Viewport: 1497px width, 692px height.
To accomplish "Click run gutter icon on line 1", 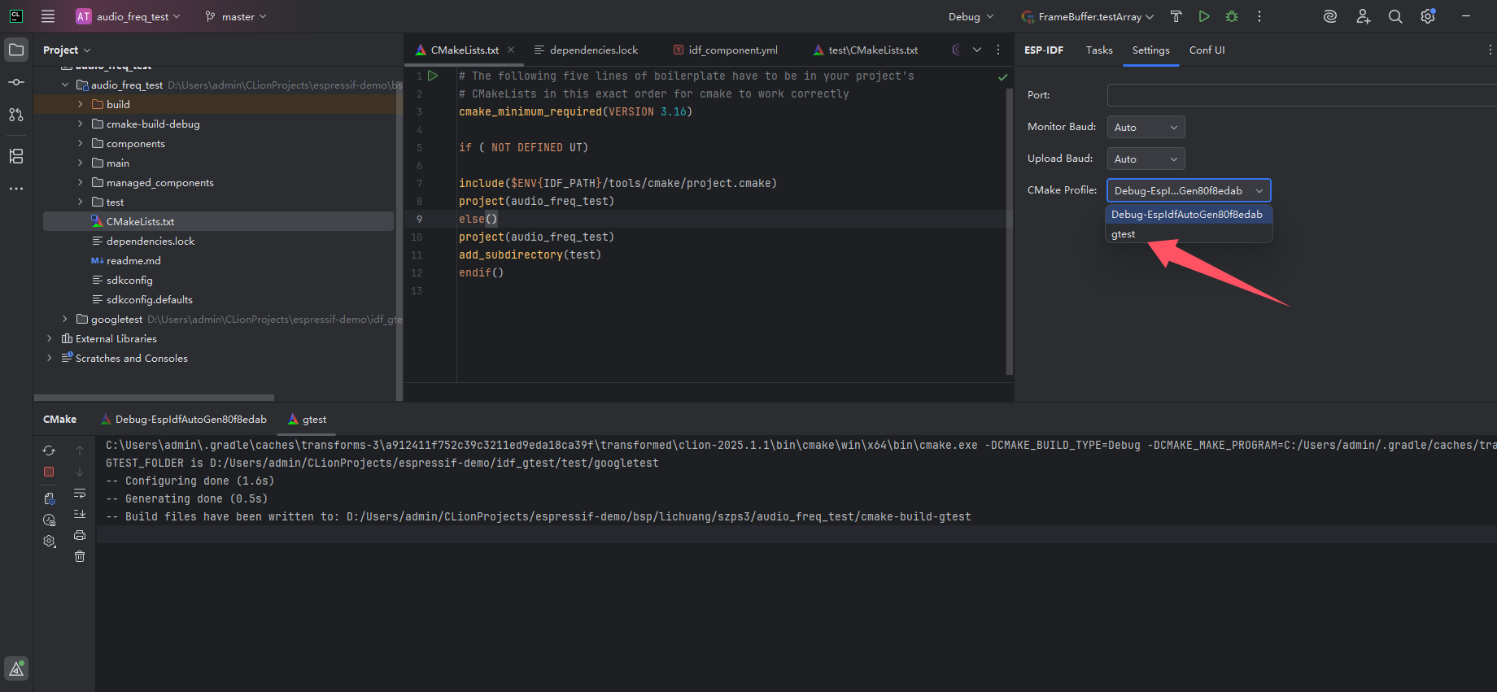I will [433, 76].
